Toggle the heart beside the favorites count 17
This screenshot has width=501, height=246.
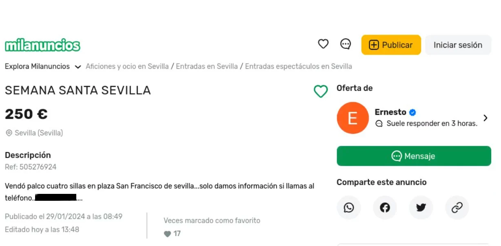click(167, 233)
